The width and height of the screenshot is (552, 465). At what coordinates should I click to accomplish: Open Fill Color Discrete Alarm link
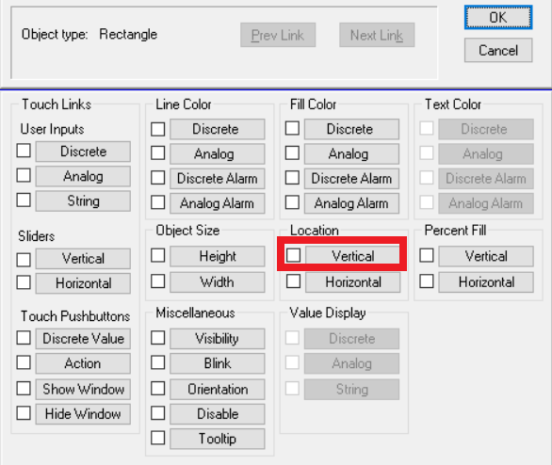(x=351, y=179)
